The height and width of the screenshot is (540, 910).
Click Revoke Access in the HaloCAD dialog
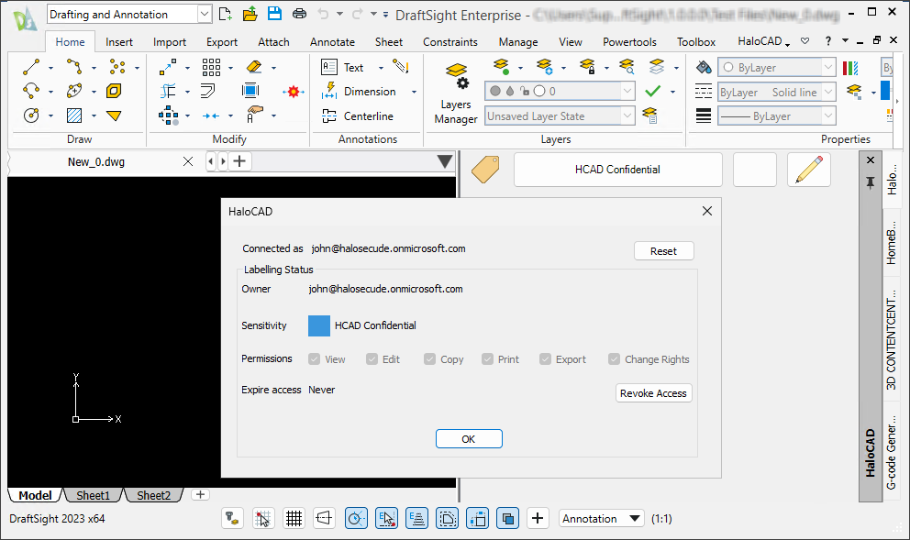point(653,392)
